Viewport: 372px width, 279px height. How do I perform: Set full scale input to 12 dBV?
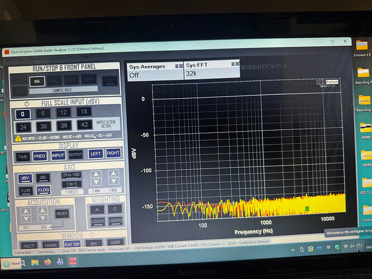[x=64, y=112]
